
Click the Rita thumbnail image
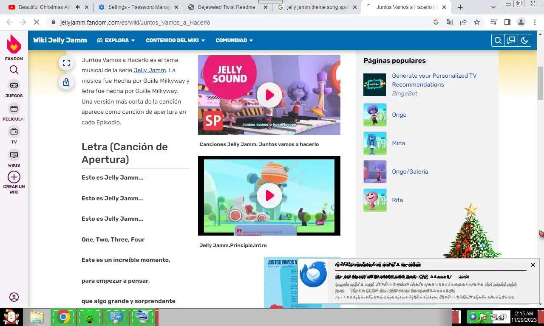click(375, 200)
